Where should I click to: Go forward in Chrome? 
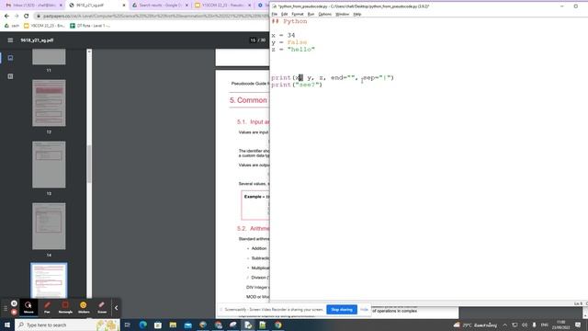coord(17,17)
